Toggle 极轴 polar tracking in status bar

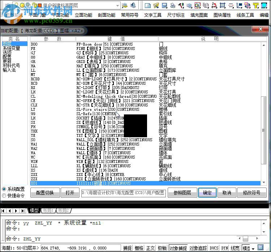pos(162,248)
